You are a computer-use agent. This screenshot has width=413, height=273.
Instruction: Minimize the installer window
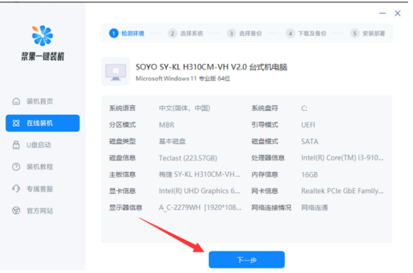coord(382,13)
